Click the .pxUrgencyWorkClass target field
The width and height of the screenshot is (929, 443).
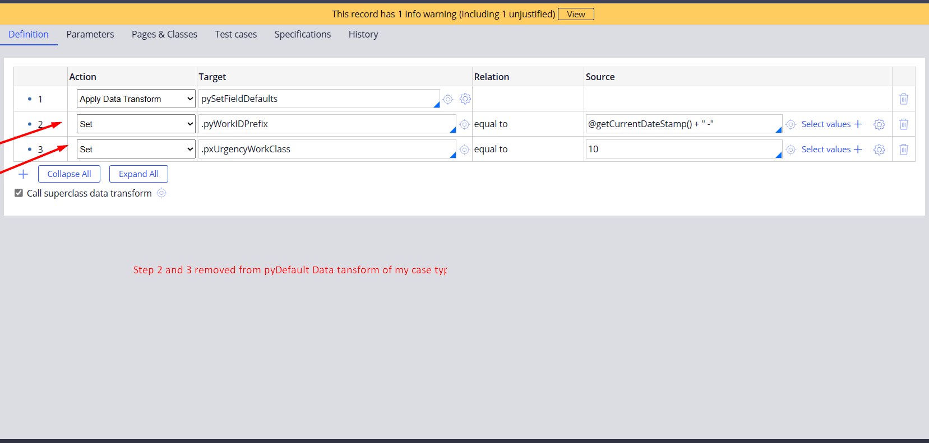pyautogui.click(x=327, y=150)
